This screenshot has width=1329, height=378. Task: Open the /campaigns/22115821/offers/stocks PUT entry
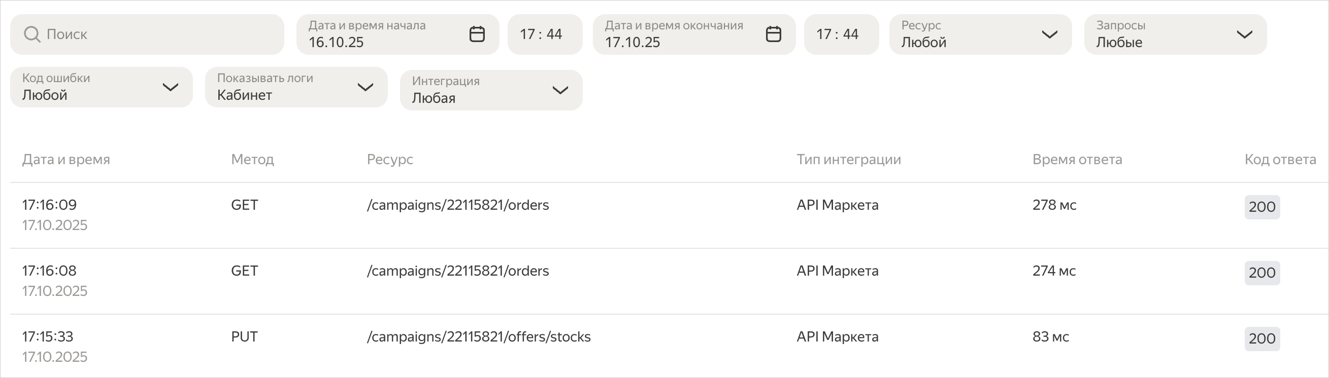[x=478, y=337]
